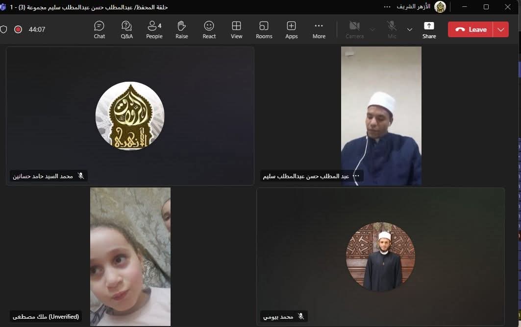Open the Q&A panel
The width and height of the screenshot is (521, 327).
pos(126,29)
